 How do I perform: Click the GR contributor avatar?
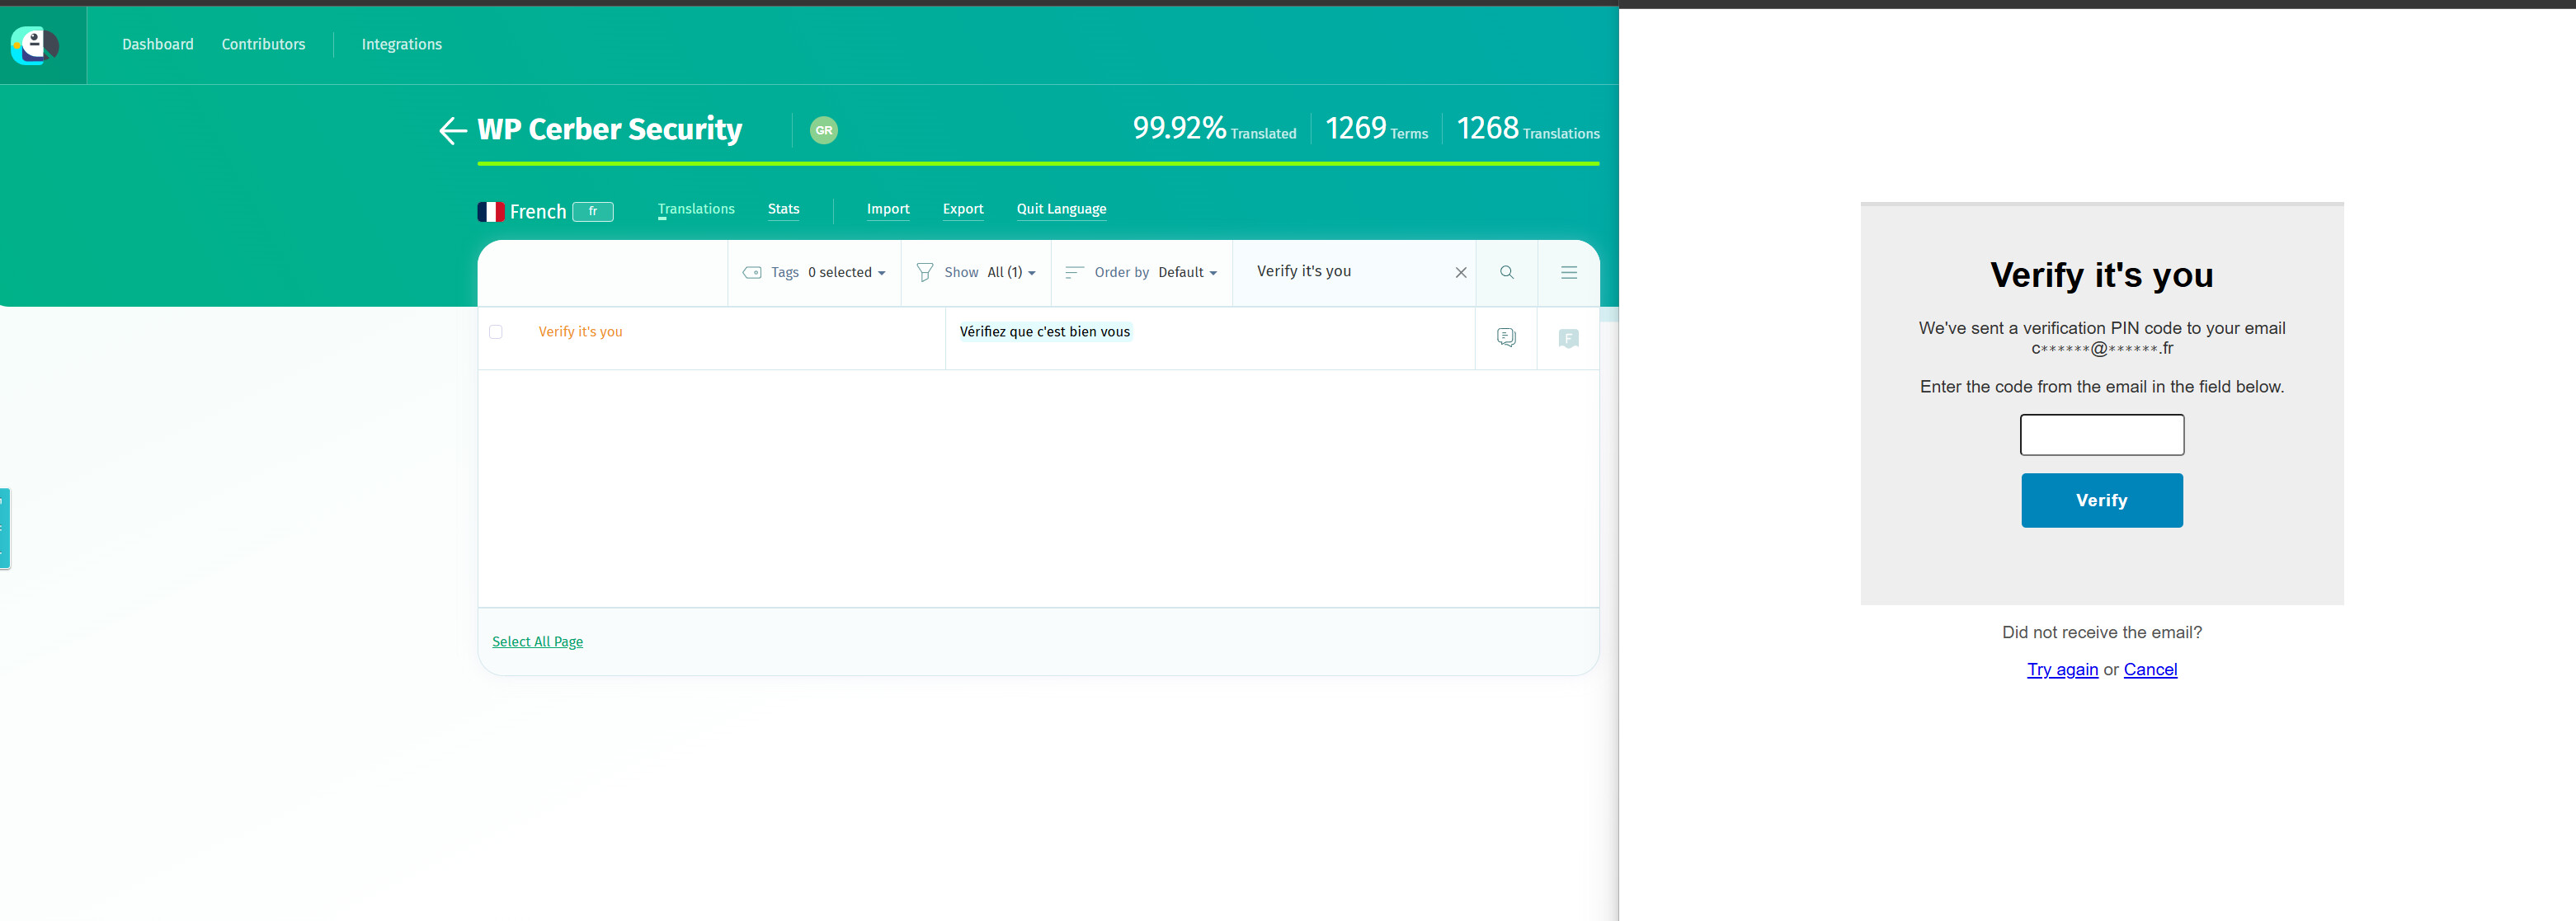point(823,131)
